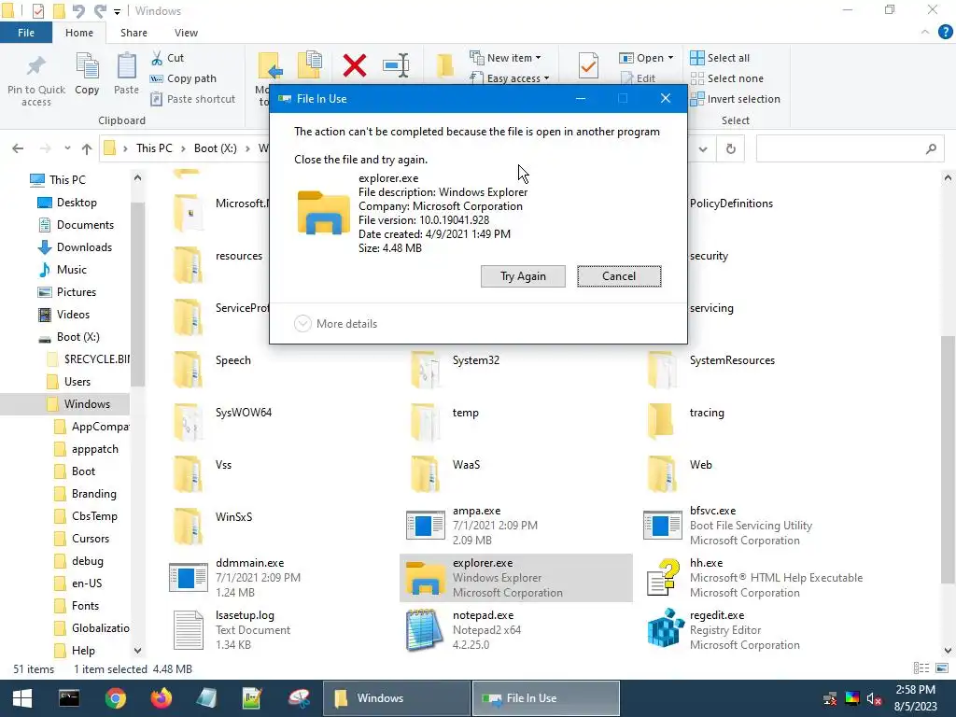Viewport: 956px width, 717px height.
Task: Click Select all in ribbon
Action: (720, 58)
